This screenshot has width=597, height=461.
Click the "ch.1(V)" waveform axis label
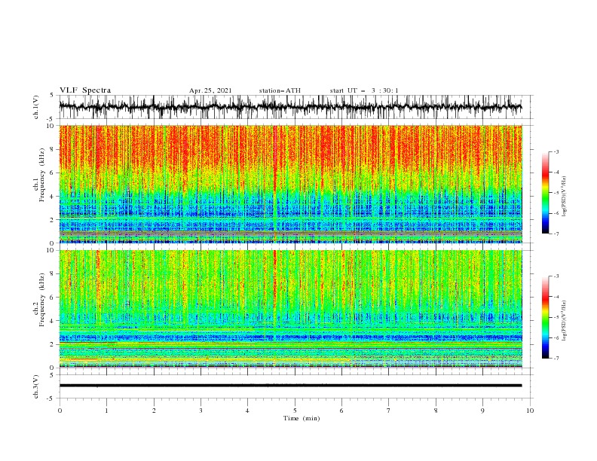point(36,107)
